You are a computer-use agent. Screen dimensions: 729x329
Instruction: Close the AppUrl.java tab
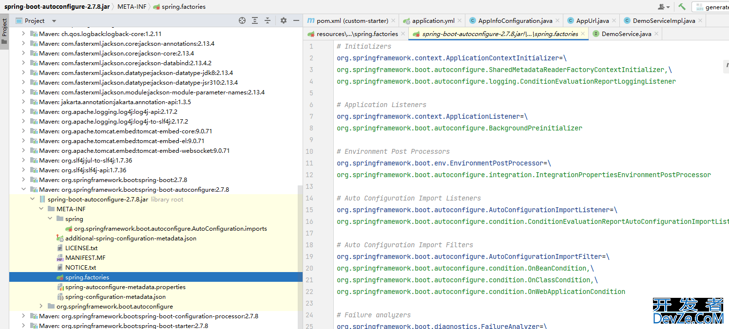click(614, 21)
